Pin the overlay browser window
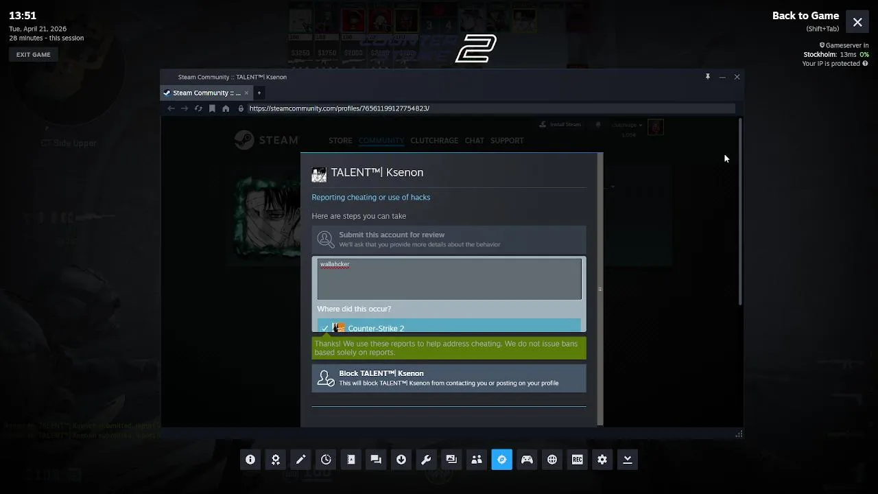Image resolution: width=878 pixels, height=494 pixels. 708,77
